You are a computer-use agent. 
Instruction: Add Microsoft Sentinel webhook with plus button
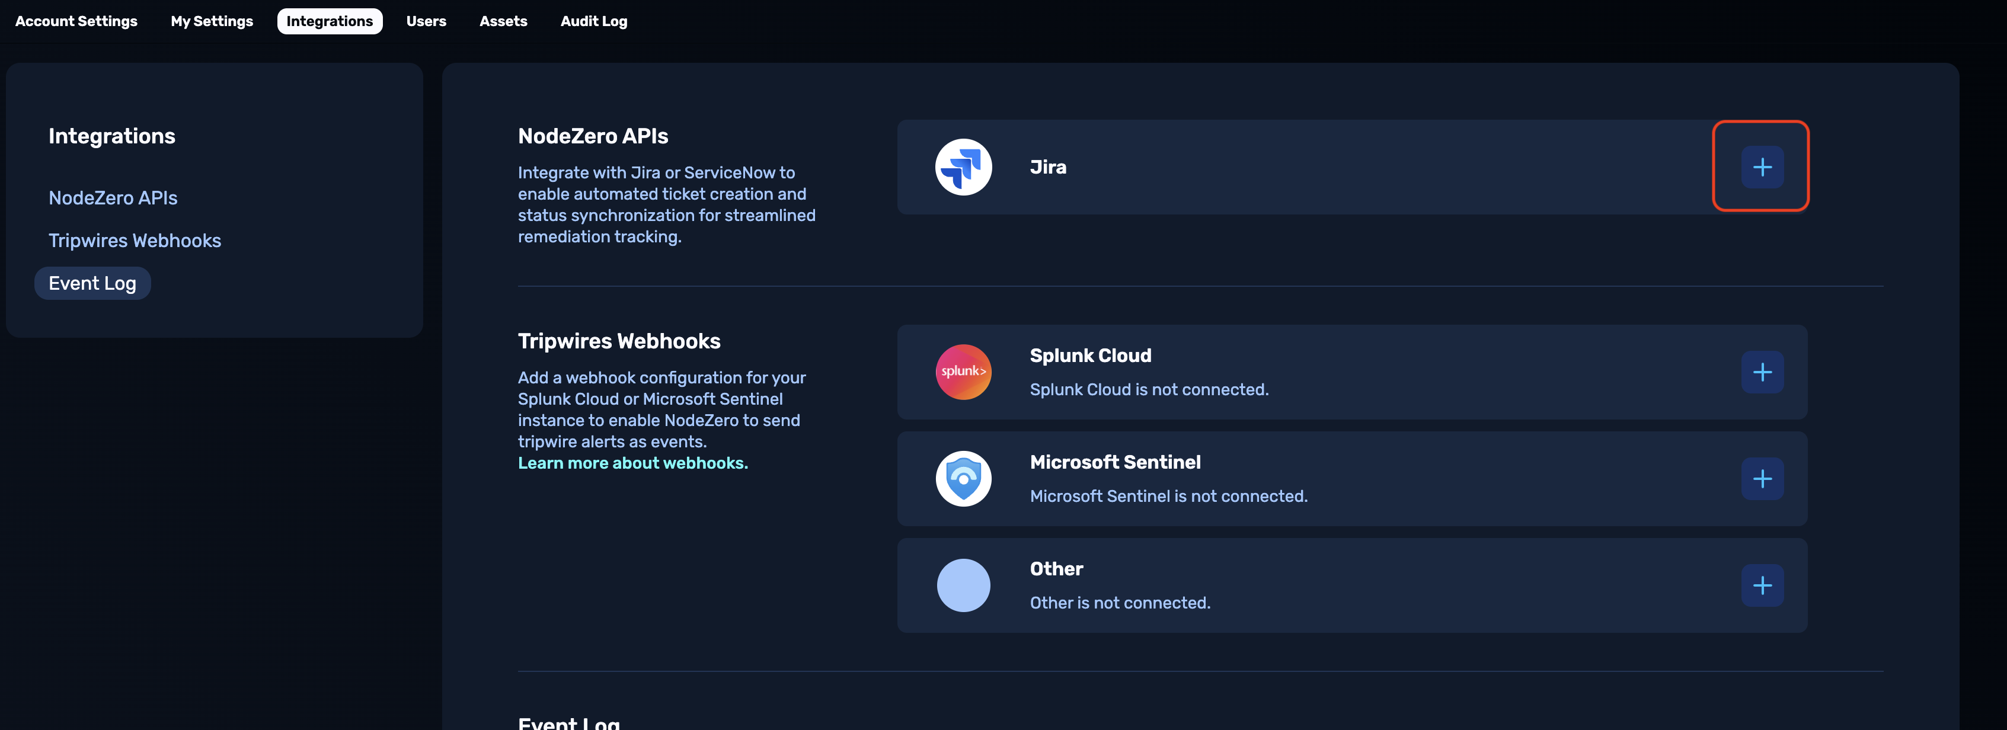1762,478
